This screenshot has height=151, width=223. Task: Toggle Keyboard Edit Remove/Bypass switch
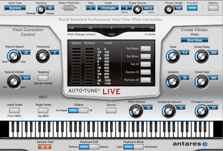coord(89,147)
